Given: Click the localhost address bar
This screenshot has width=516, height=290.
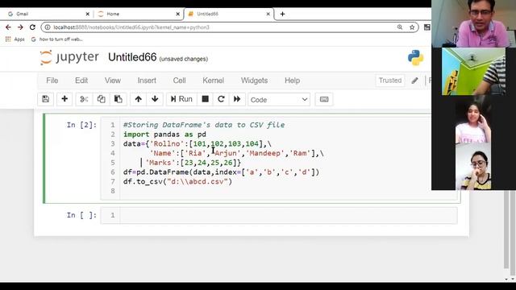Looking at the screenshot, I should pos(230,27).
